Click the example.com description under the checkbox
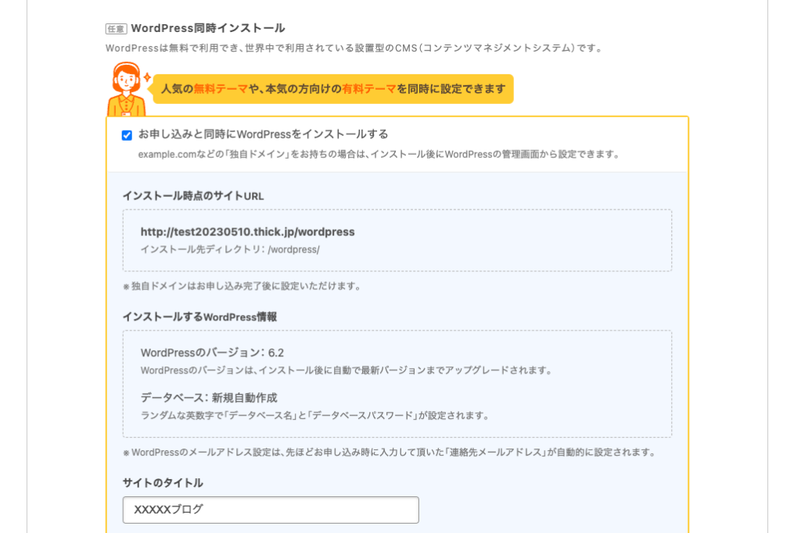 tap(379, 154)
